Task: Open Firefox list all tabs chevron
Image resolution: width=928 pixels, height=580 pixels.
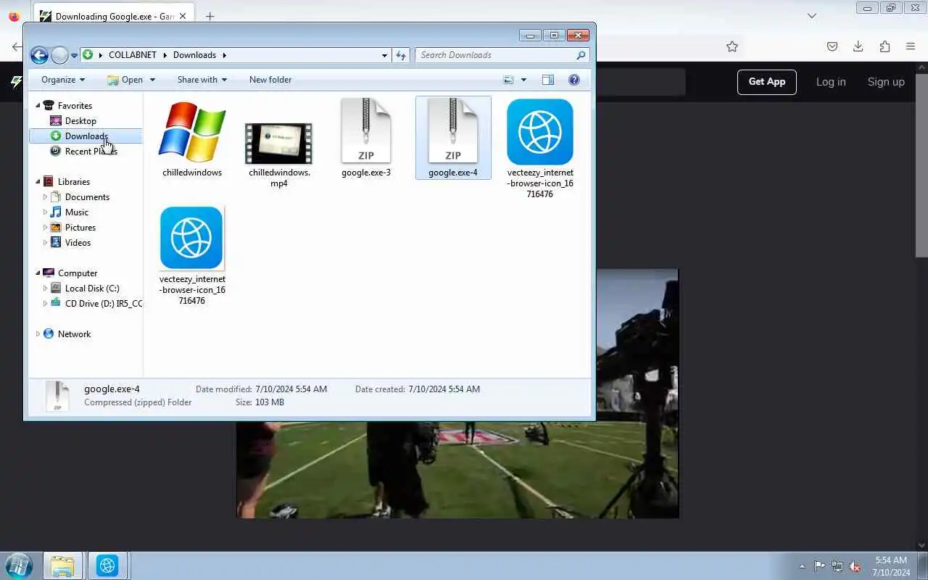Action: click(x=812, y=15)
